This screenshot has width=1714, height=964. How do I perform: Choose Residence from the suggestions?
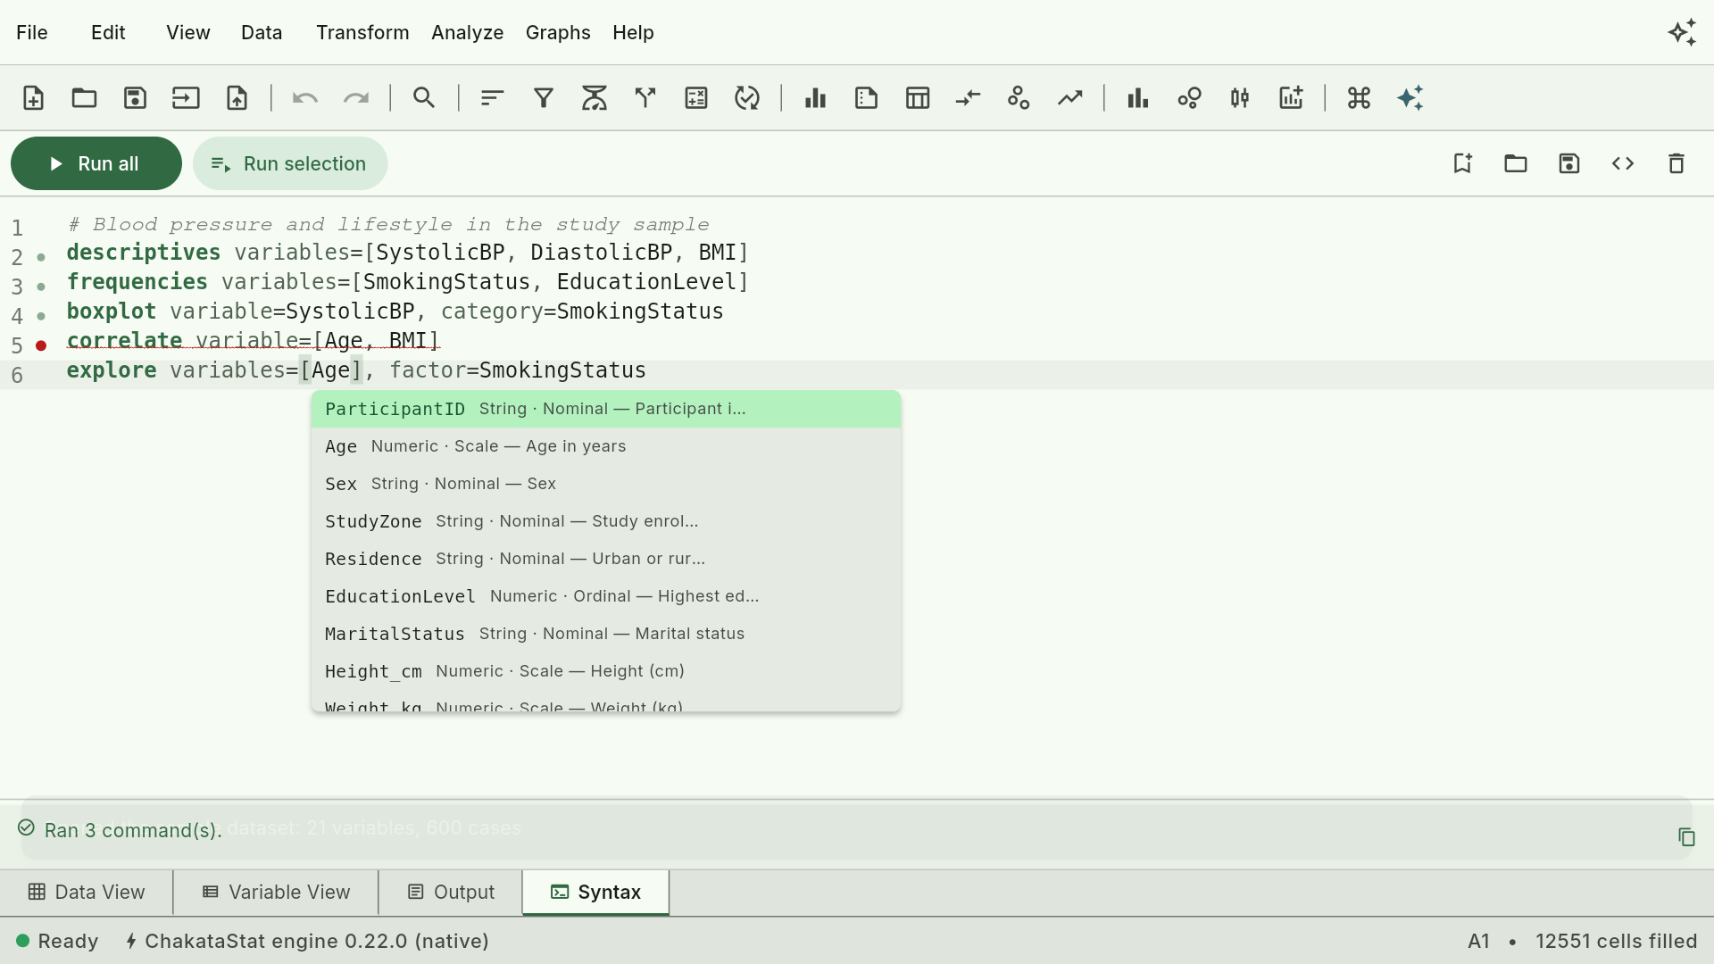pos(606,559)
